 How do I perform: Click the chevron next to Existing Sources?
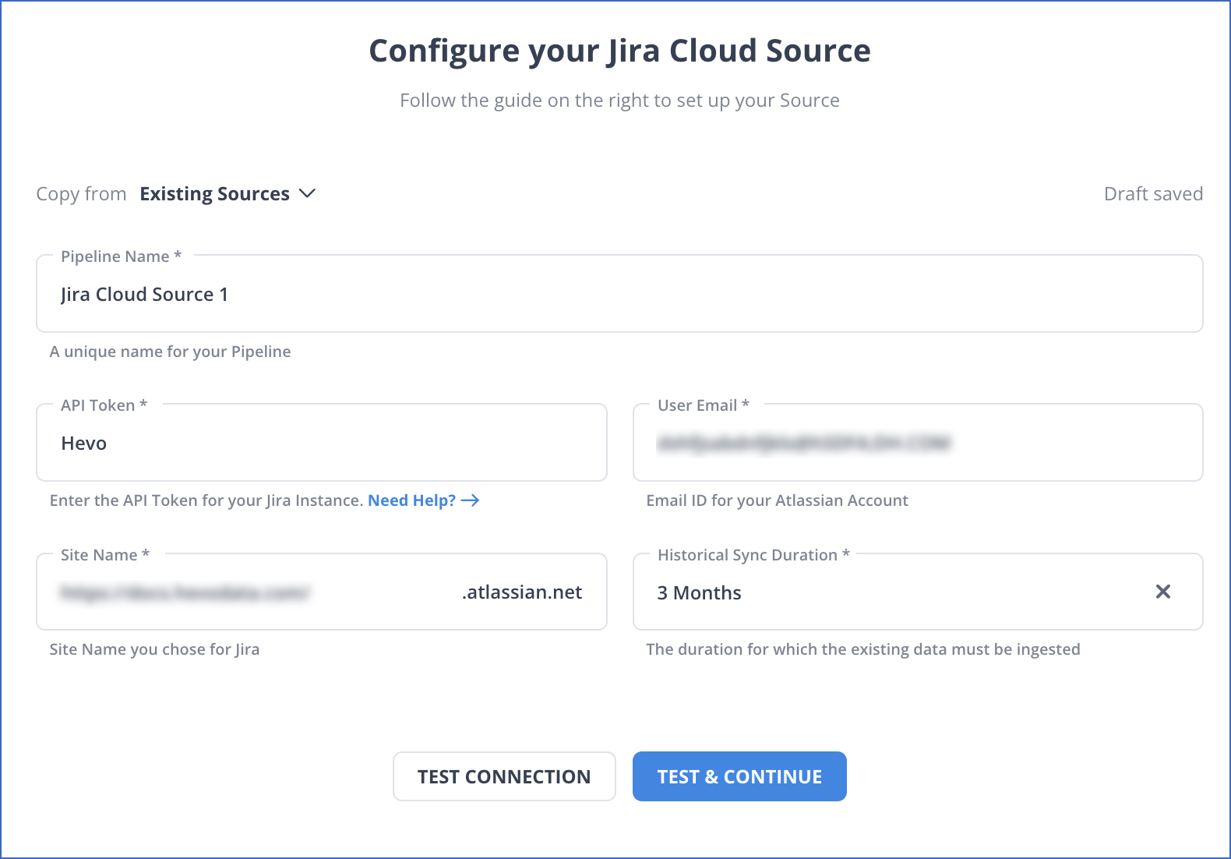click(308, 193)
